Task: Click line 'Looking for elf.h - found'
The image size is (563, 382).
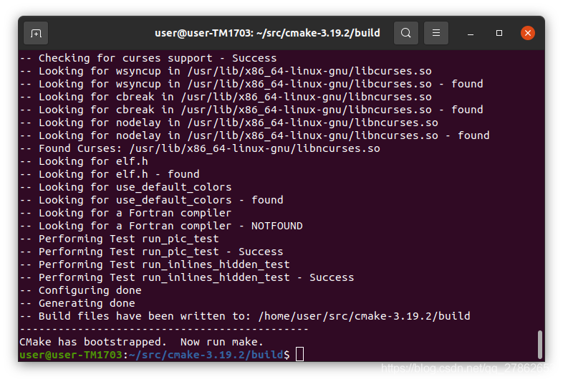Action: click(110, 174)
